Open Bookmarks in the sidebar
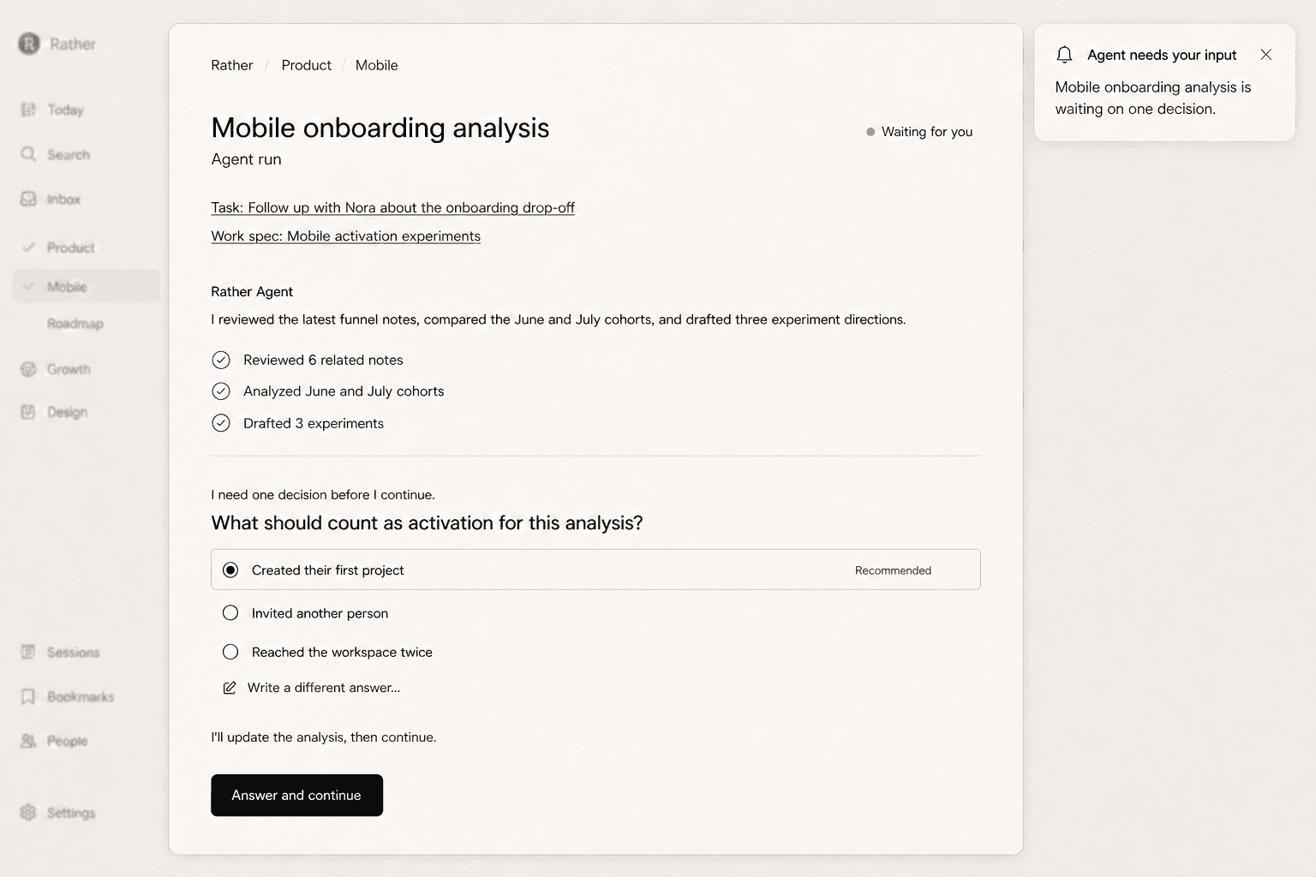Image resolution: width=1316 pixels, height=877 pixels. tap(81, 696)
